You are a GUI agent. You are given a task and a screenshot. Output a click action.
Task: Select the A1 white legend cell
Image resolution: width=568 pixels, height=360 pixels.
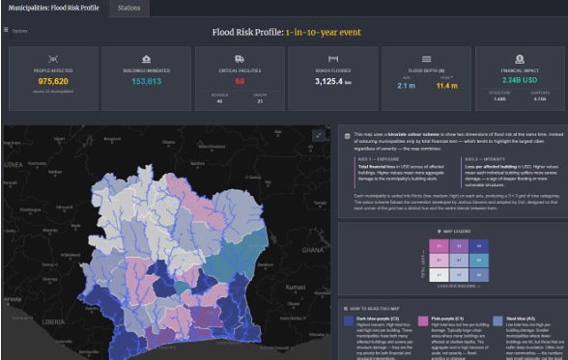coord(439,275)
